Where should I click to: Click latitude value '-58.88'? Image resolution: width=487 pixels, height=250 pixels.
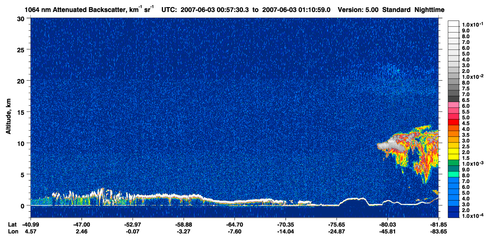184,225
